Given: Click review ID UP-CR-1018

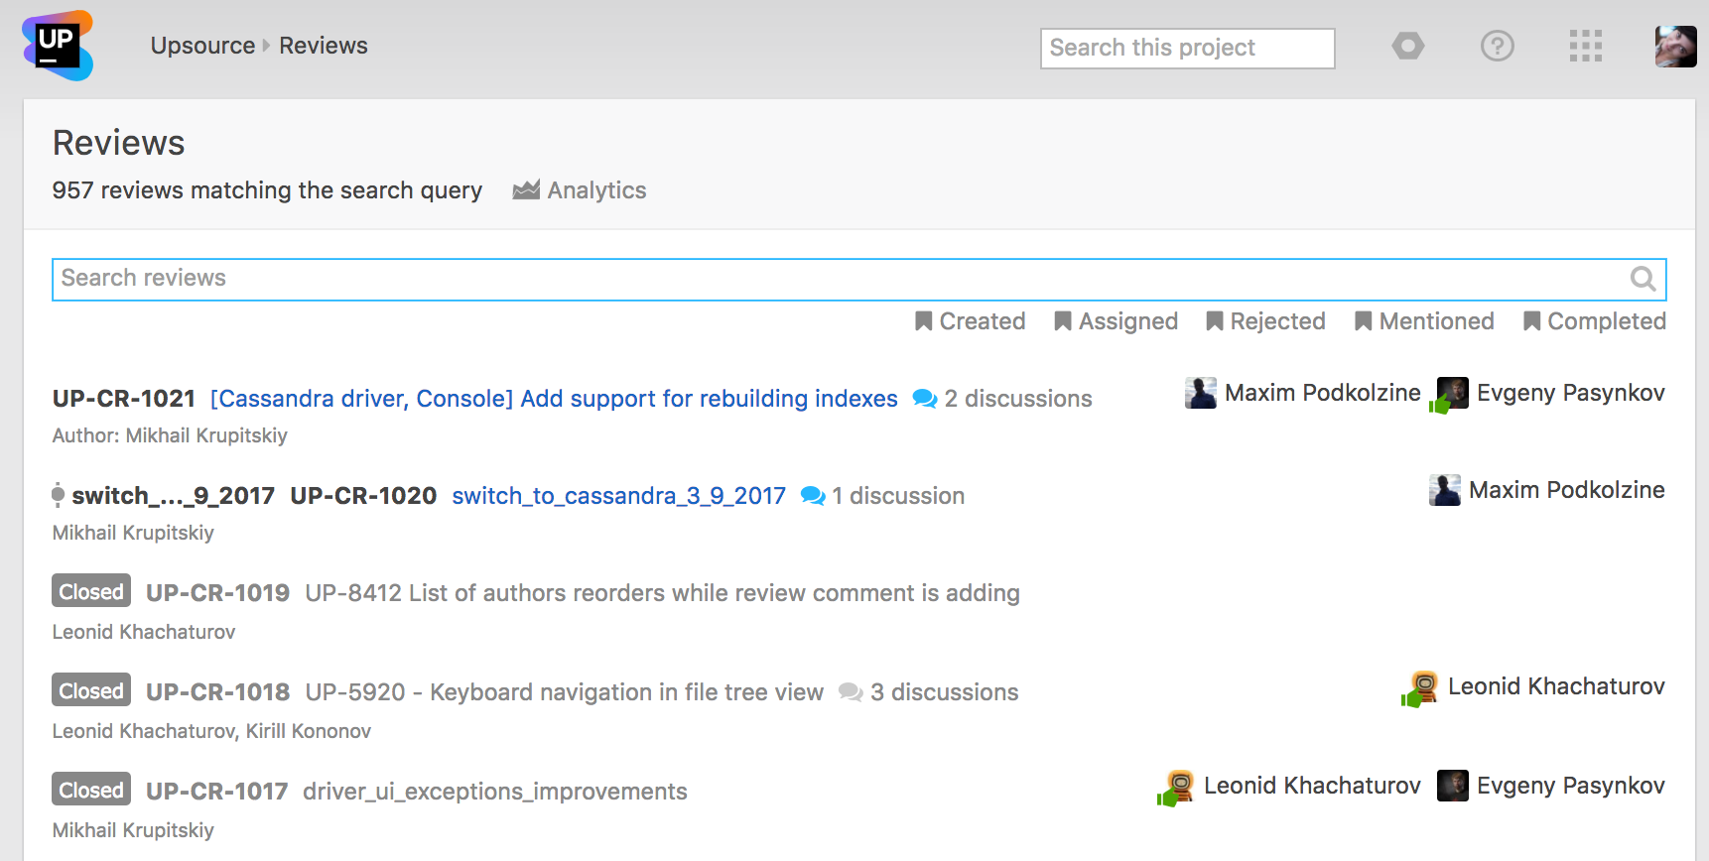Looking at the screenshot, I should click(x=217, y=692).
